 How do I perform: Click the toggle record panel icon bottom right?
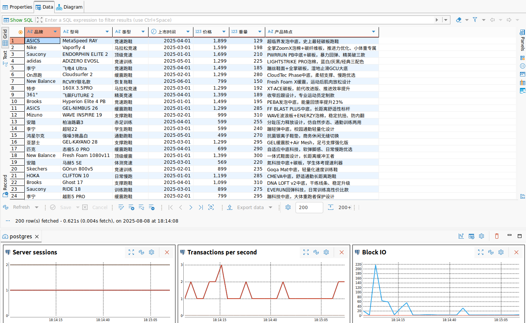point(523,196)
